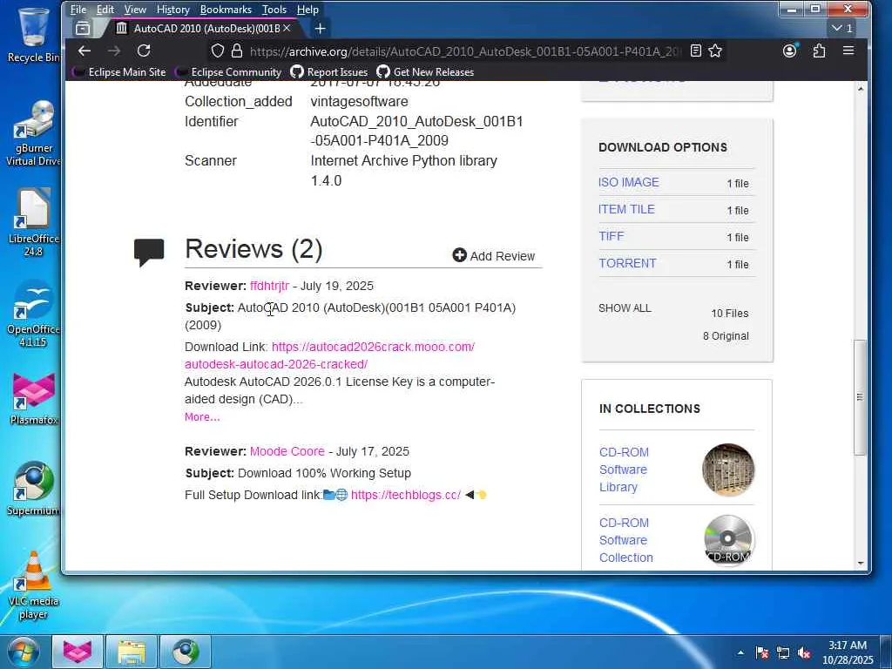Open Recycle Bin desktop icon
This screenshot has height=669, width=892.
[x=32, y=34]
